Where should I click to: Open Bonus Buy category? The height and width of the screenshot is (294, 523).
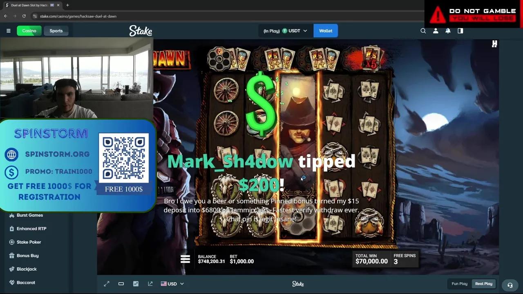coord(27,256)
